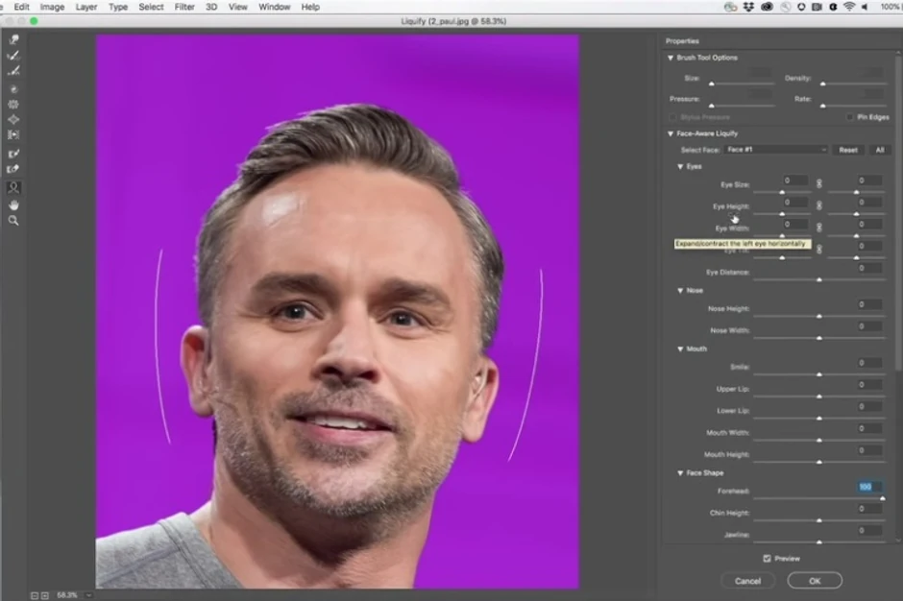Image resolution: width=903 pixels, height=601 pixels.
Task: Select the Pucker tool
Action: (13, 104)
